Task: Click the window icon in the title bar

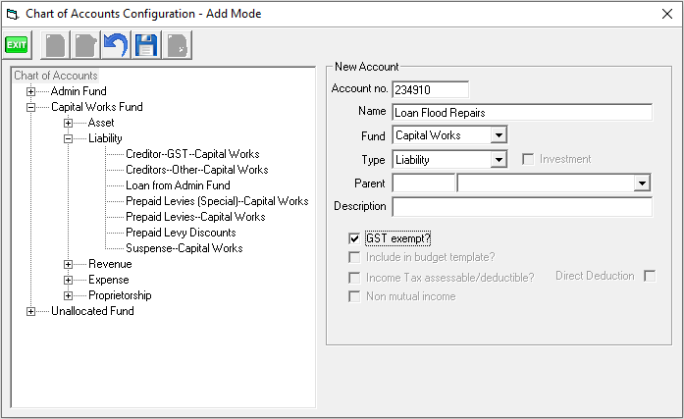Action: tap(12, 12)
